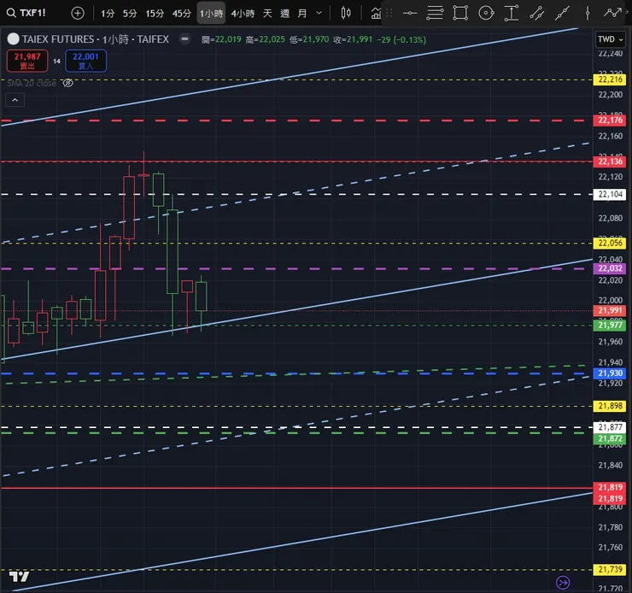Image resolution: width=632 pixels, height=593 pixels.
Task: Click the TAIEX FUTURES symbol title
Action: (x=95, y=39)
